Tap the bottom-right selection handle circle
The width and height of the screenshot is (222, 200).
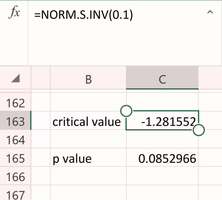pos(199,130)
